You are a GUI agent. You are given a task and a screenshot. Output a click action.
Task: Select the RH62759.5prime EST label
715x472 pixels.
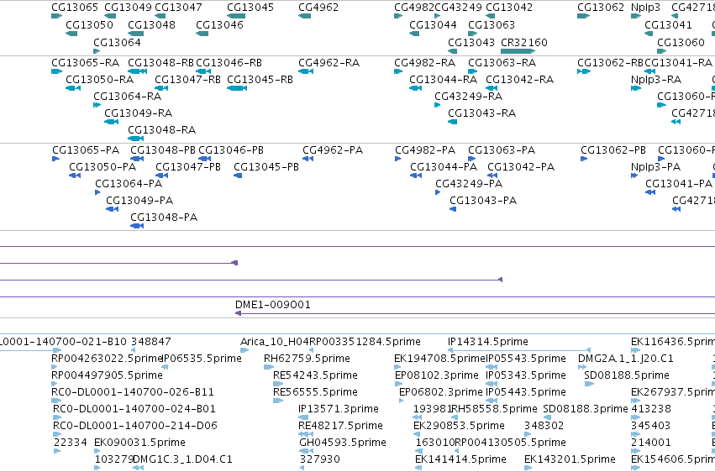(307, 358)
